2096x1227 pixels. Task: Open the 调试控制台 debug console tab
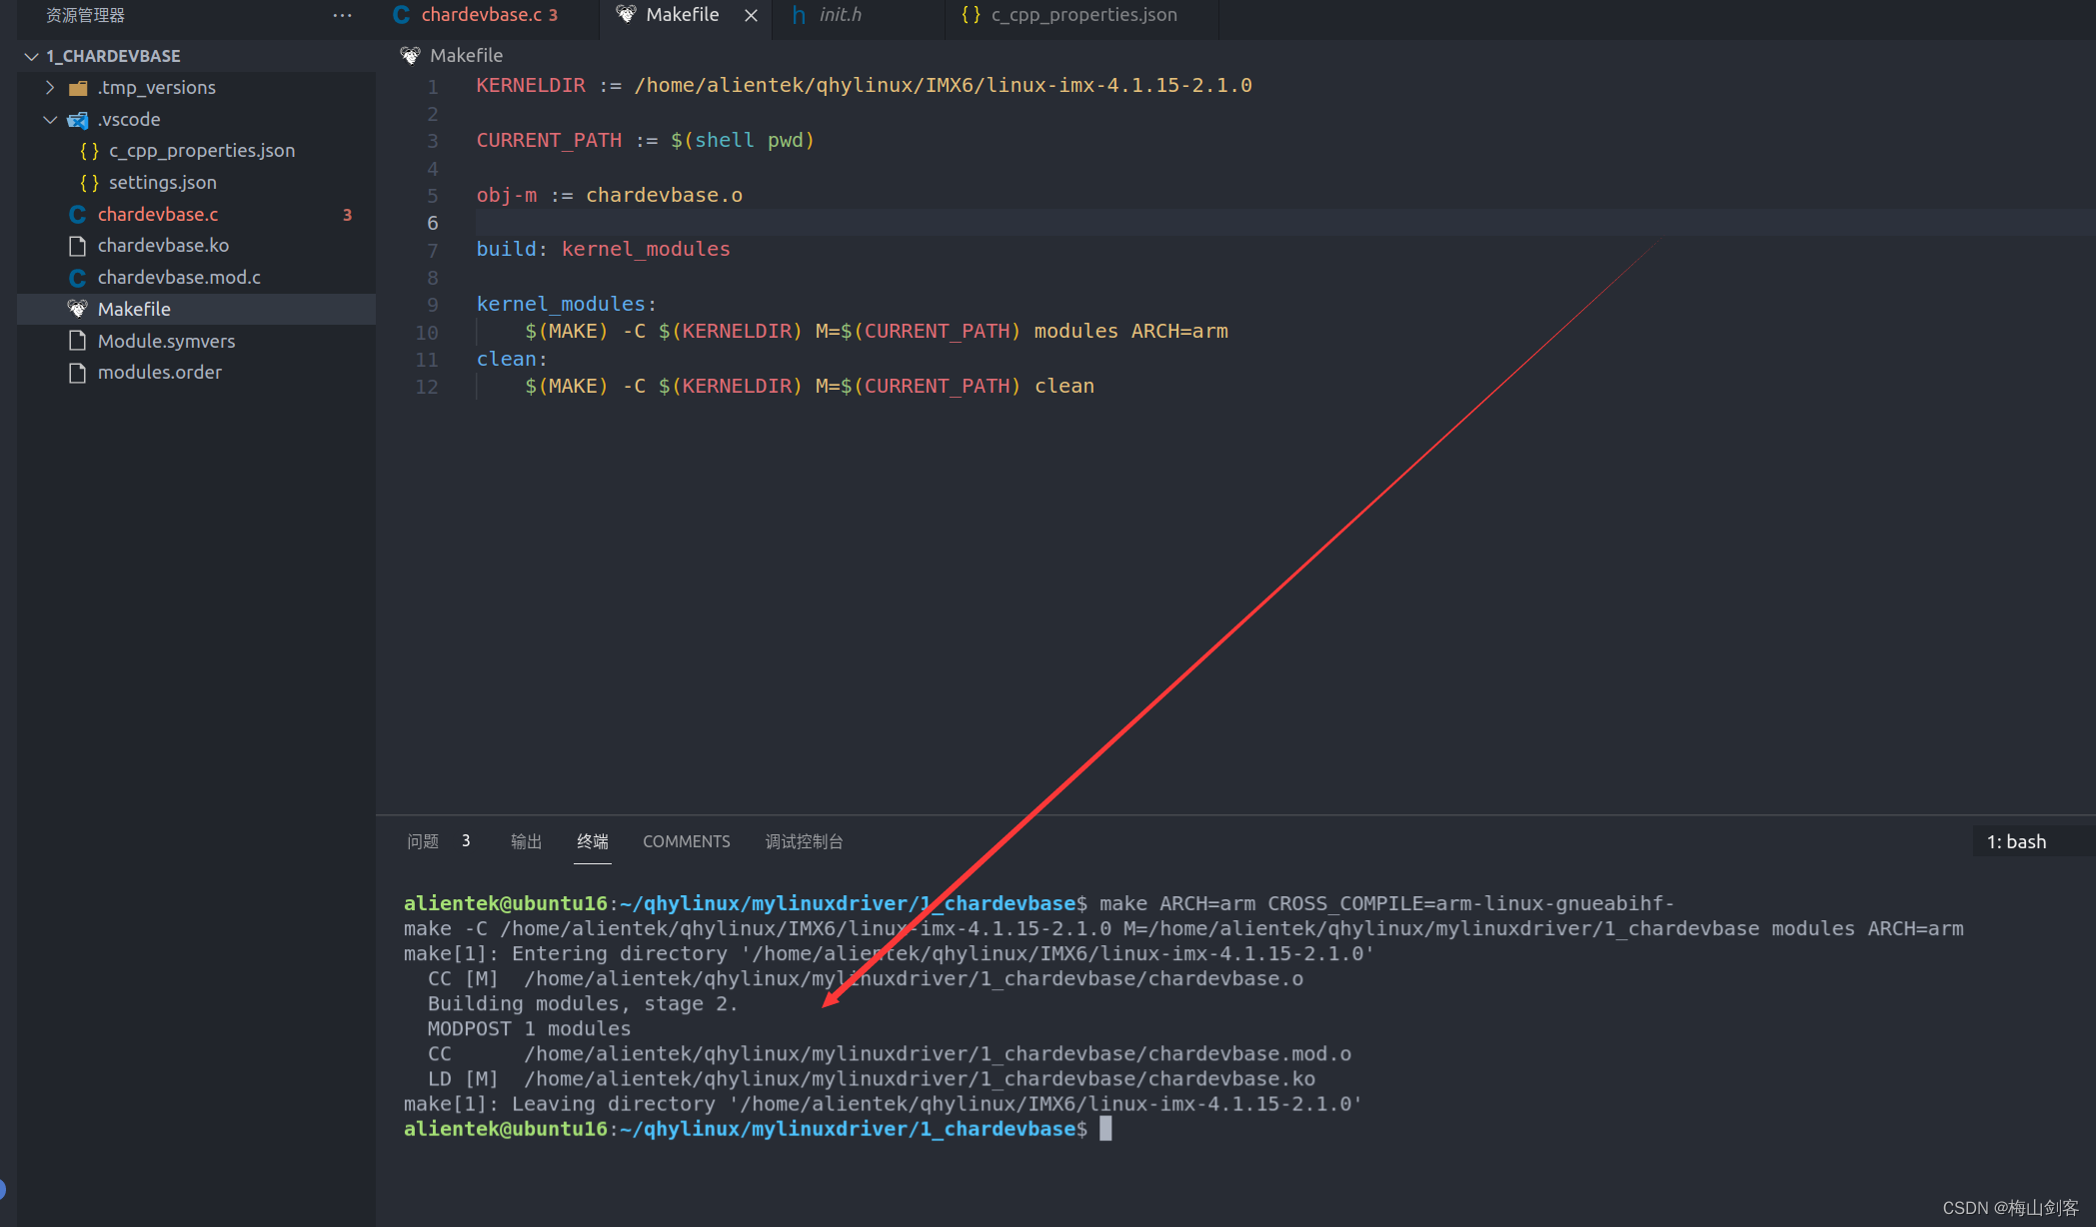coord(804,841)
